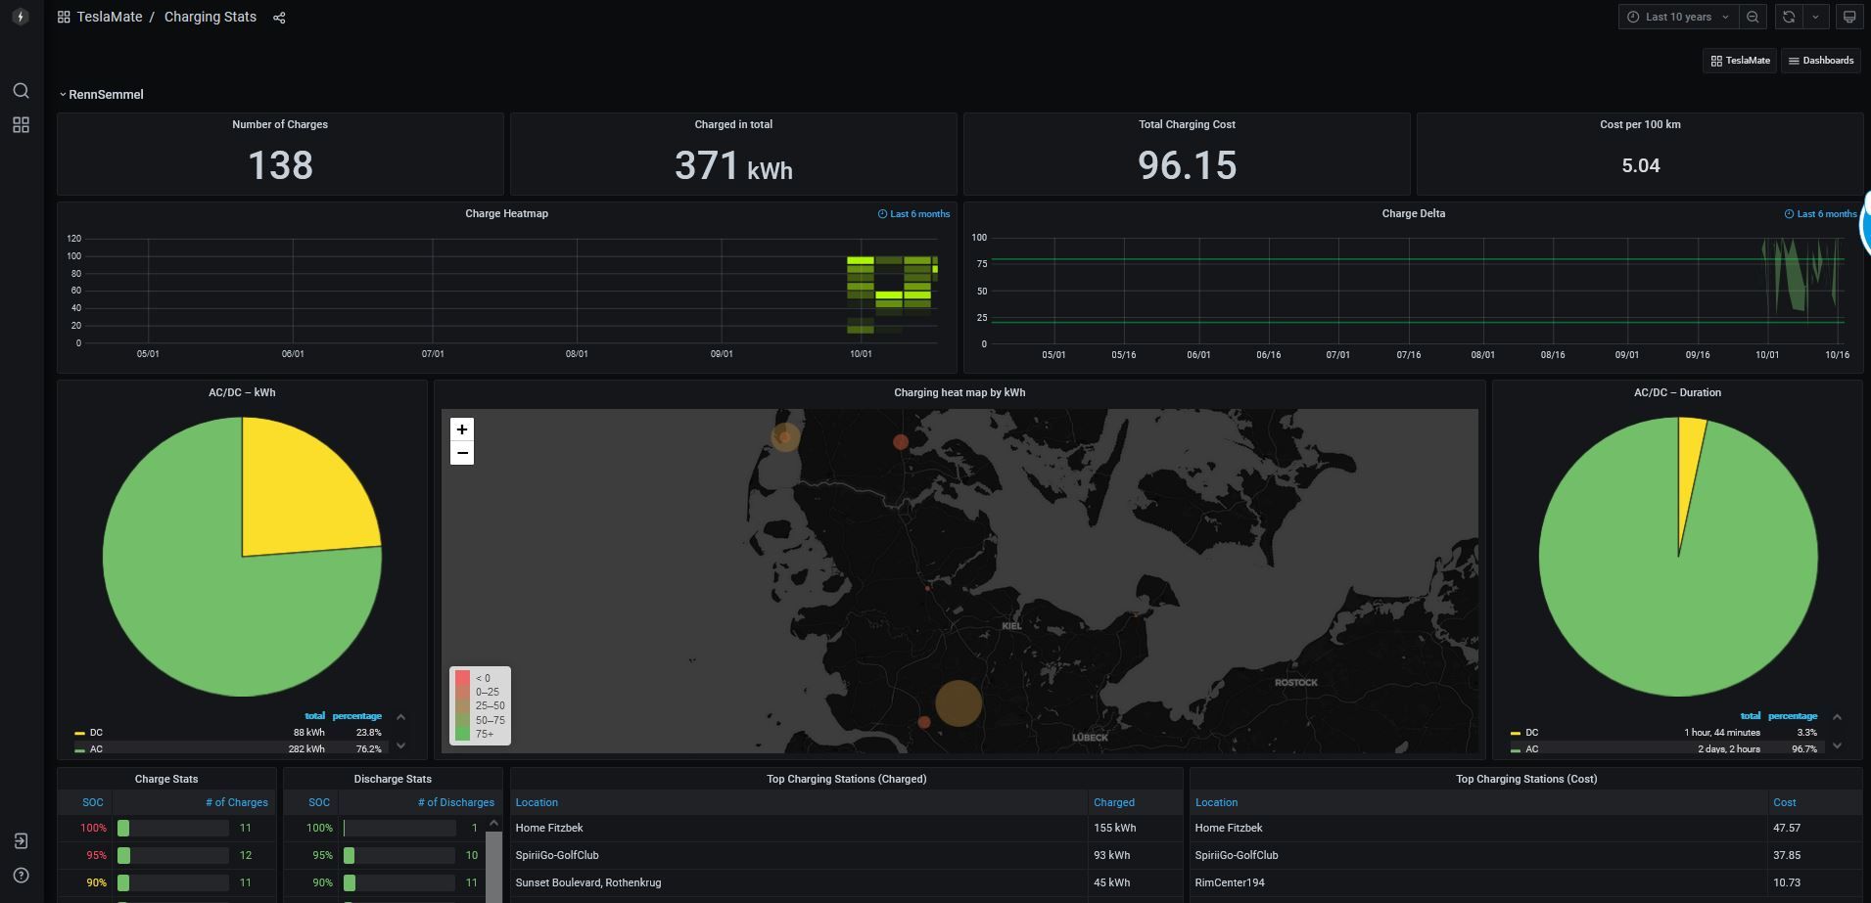The width and height of the screenshot is (1871, 903).
Task: Click the down chevron in AC/DC Duration legend
Action: [x=1837, y=745]
